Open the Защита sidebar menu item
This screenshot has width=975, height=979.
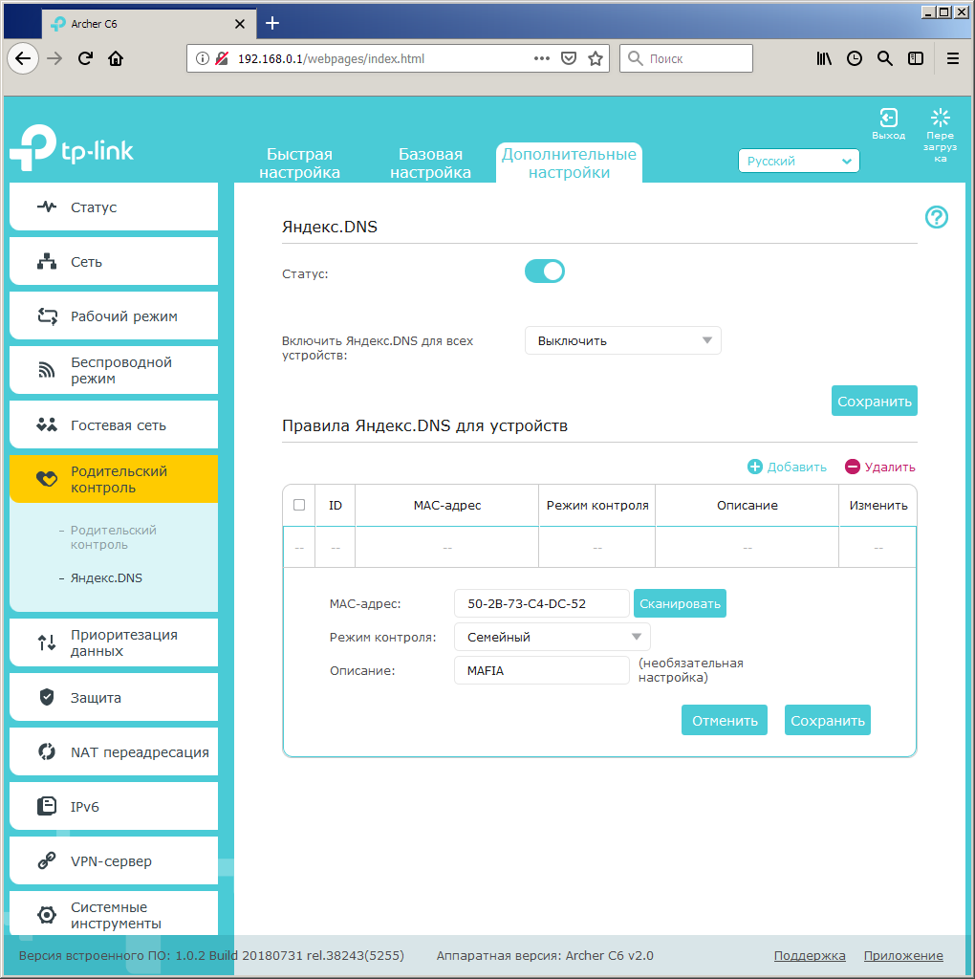point(114,698)
